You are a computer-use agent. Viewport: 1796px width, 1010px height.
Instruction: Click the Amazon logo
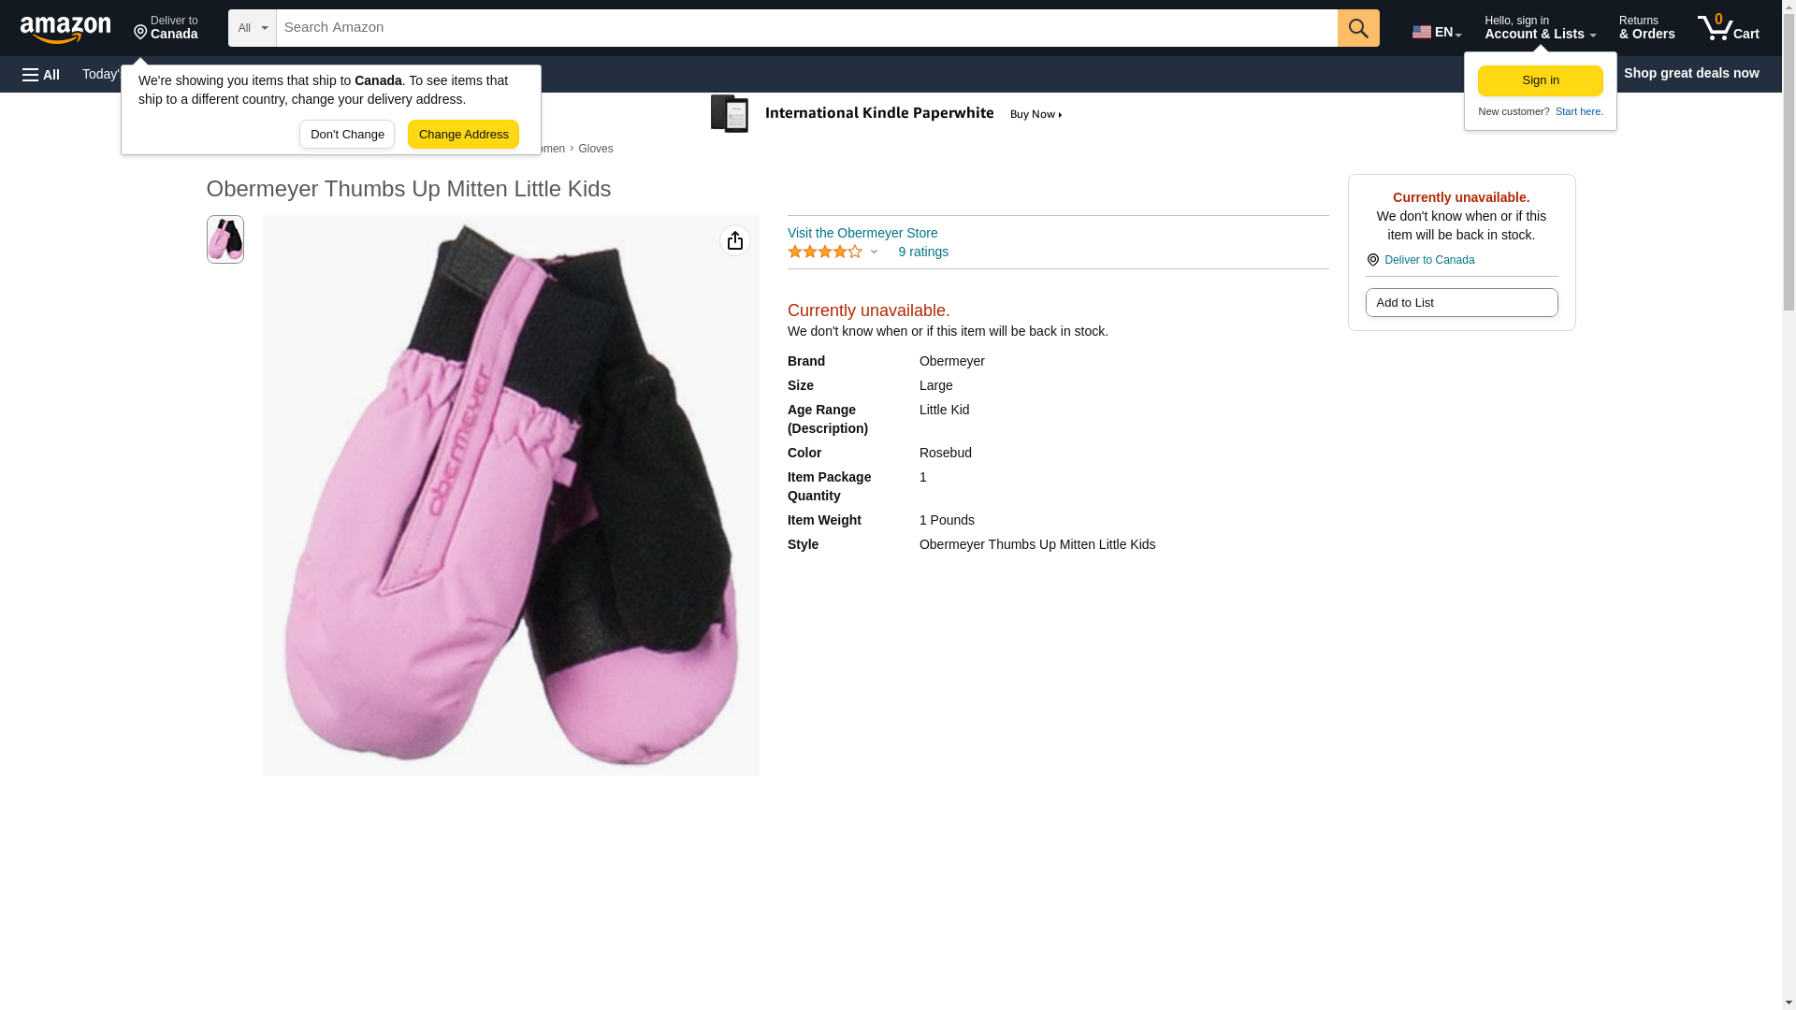pos(65,30)
